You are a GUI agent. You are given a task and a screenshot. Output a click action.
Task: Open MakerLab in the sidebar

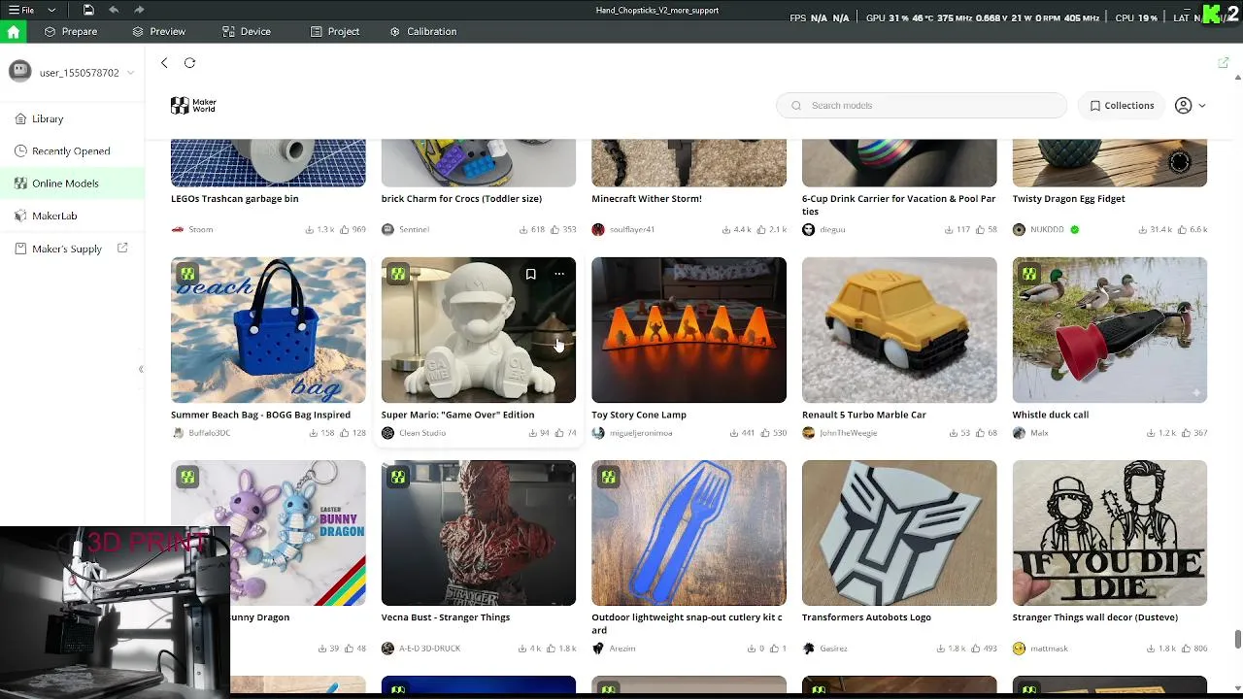(x=72, y=216)
